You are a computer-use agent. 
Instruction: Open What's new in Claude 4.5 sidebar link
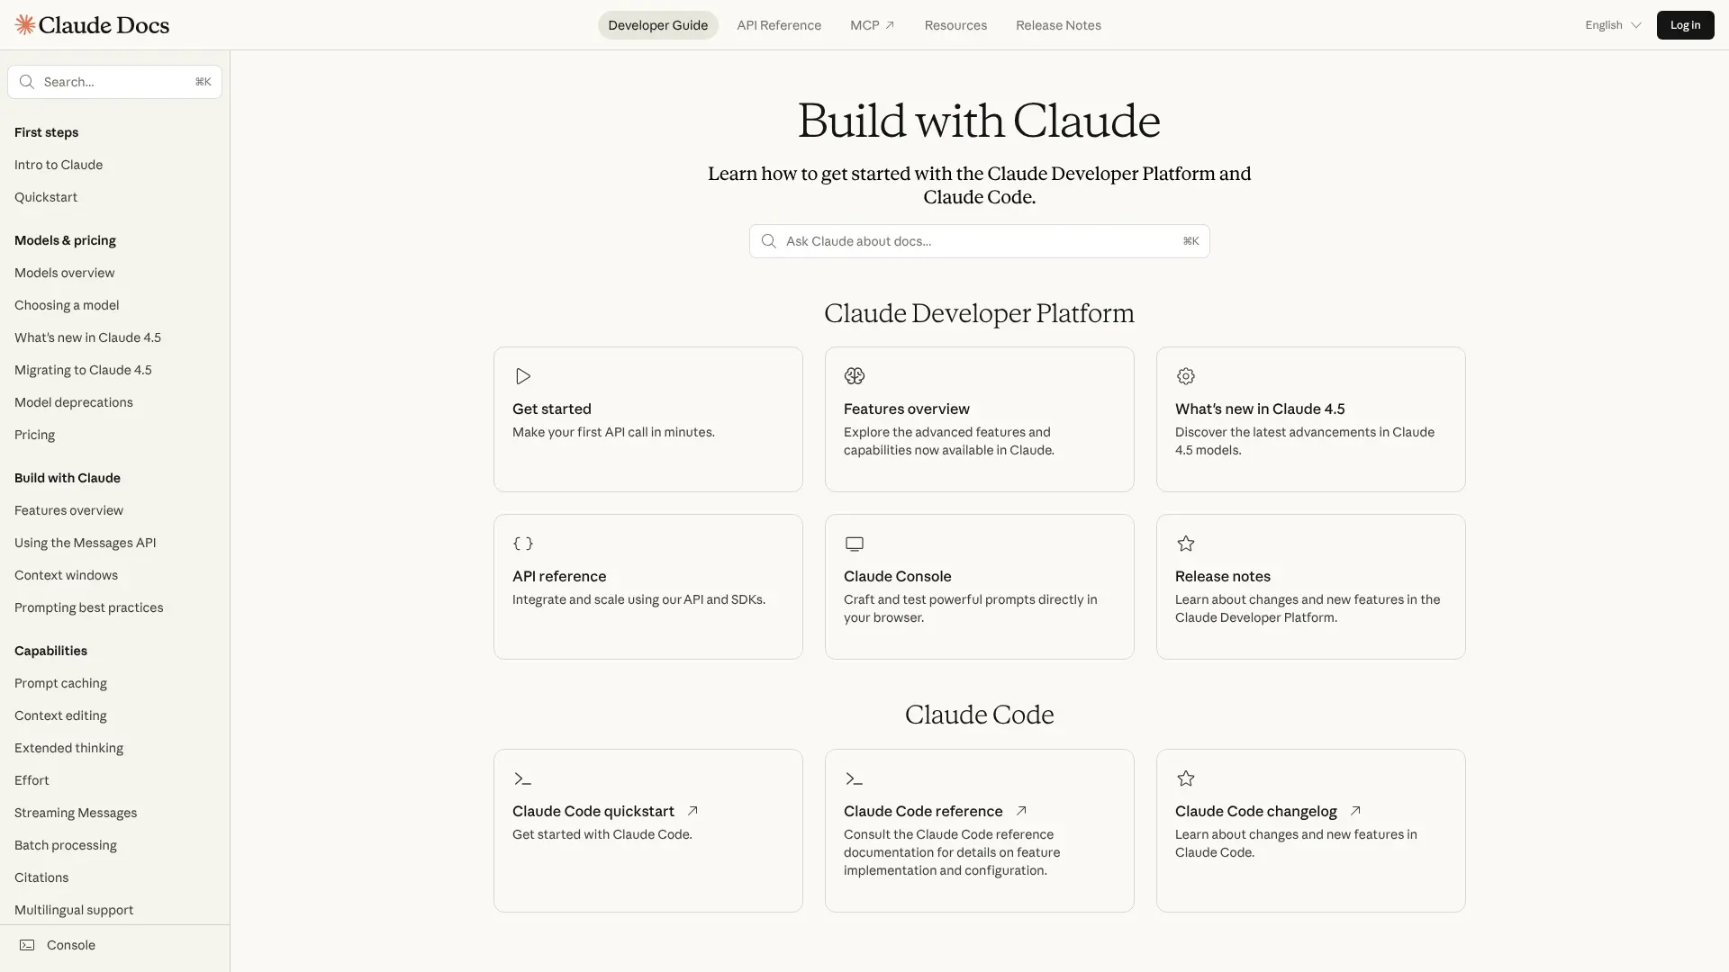(87, 337)
